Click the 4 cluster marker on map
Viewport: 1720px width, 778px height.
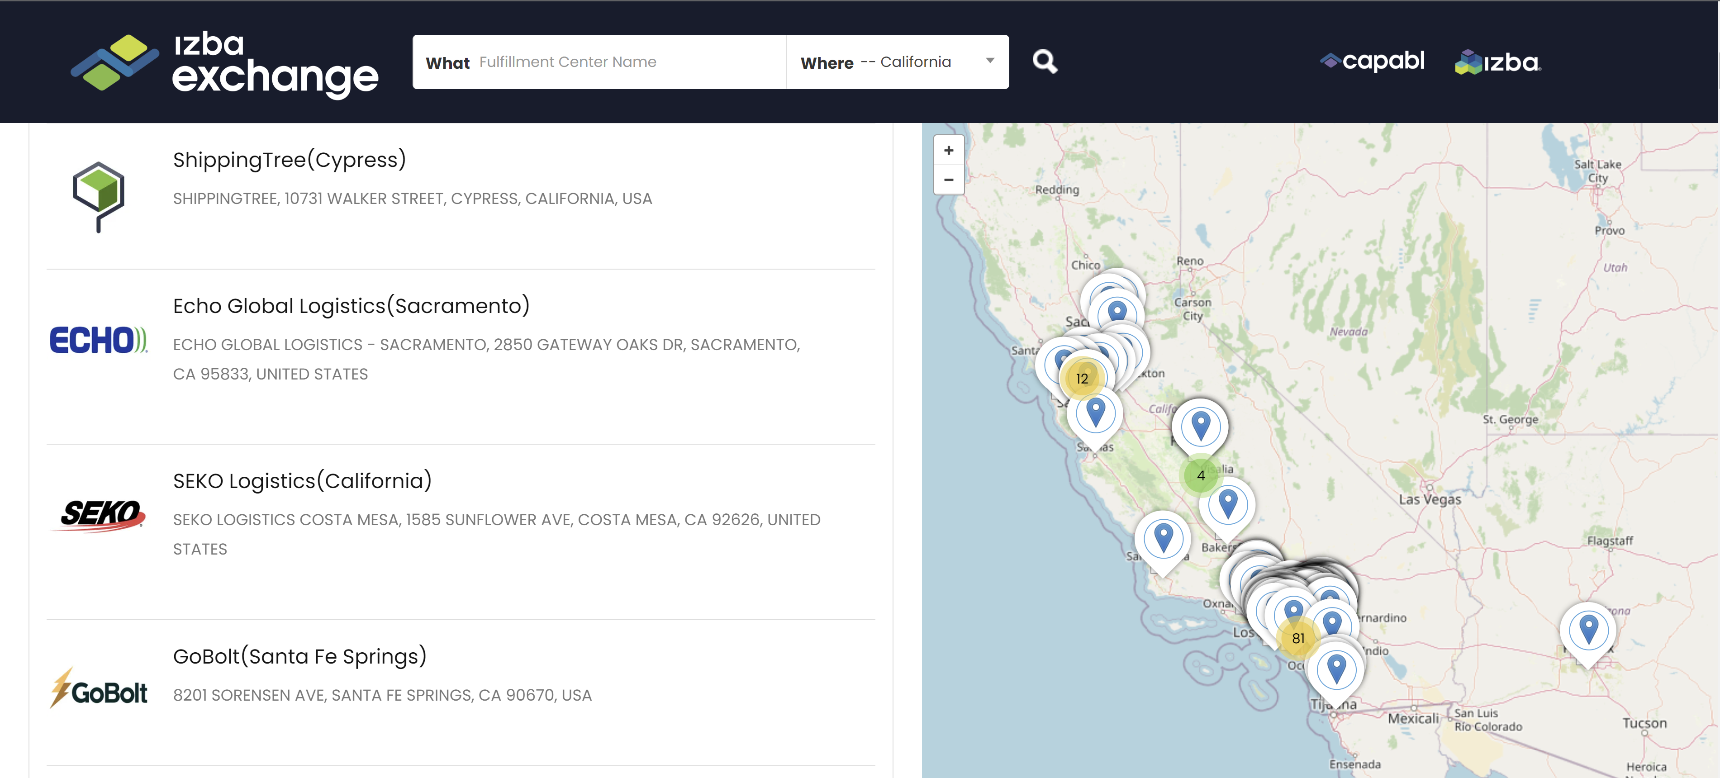[x=1201, y=475]
